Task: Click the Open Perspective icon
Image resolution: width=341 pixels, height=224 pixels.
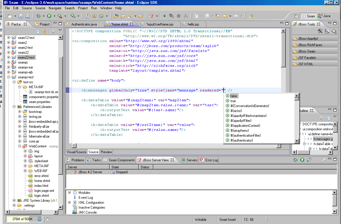Action: coord(296,16)
